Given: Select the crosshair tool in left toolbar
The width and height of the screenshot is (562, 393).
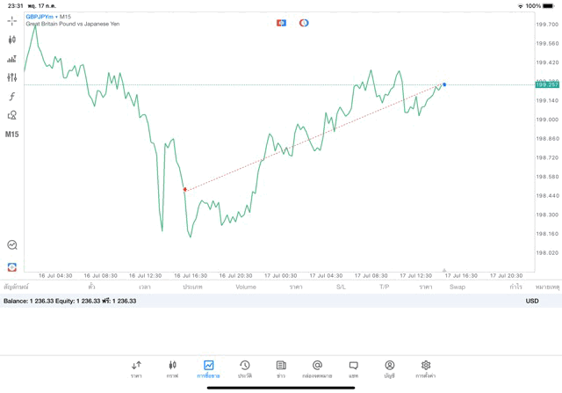Looking at the screenshot, I should (12, 20).
